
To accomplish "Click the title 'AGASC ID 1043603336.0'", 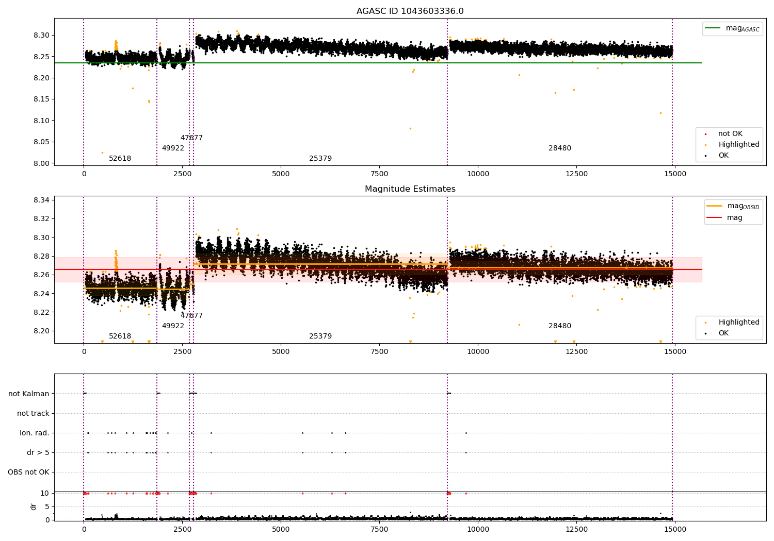I will tap(410, 11).
